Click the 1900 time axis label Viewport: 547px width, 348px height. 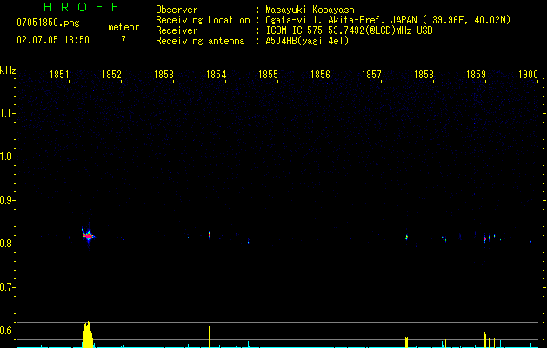(x=528, y=75)
